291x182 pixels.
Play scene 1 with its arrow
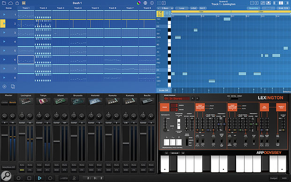pyautogui.click(x=4, y=15)
